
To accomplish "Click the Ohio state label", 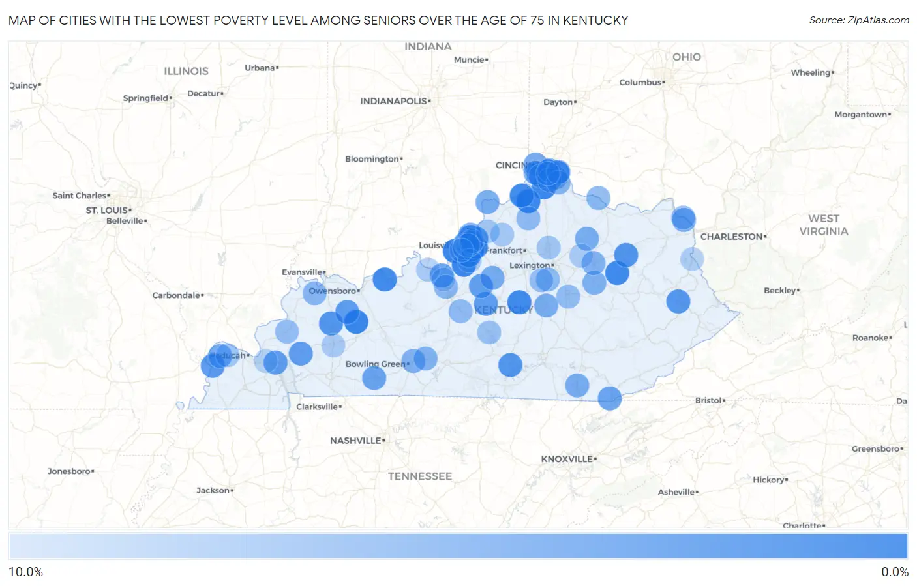I will (687, 57).
